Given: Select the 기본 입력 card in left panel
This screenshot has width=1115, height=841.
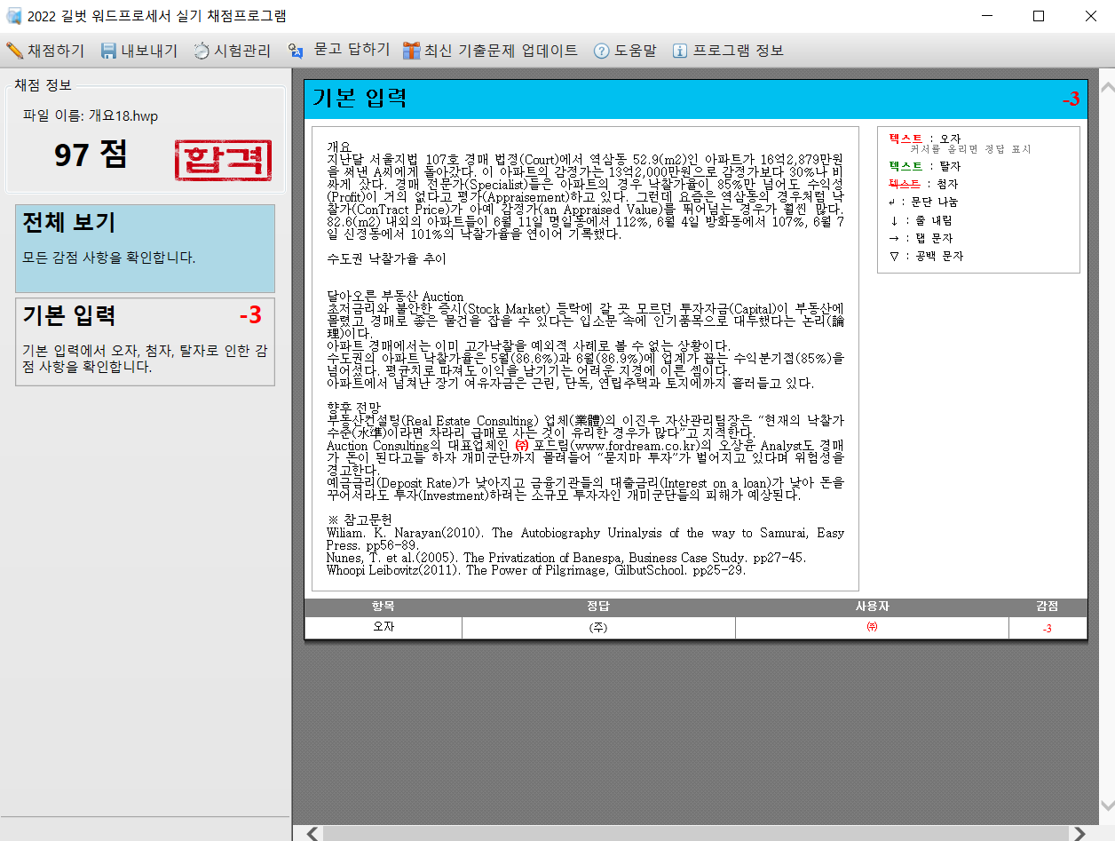Looking at the screenshot, I should pos(145,342).
